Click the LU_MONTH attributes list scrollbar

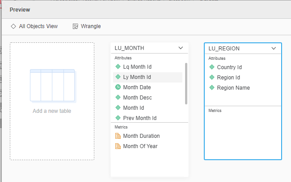click(186, 83)
